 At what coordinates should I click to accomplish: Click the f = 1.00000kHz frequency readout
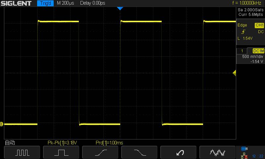point(247,3)
